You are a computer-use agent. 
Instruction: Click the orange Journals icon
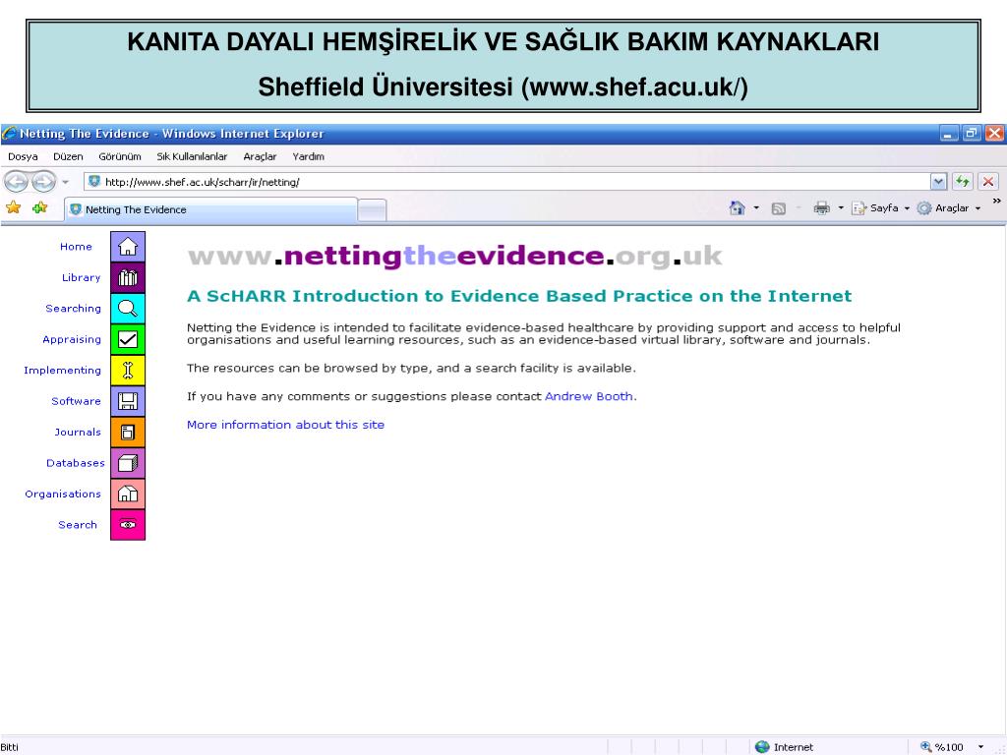coord(128,433)
